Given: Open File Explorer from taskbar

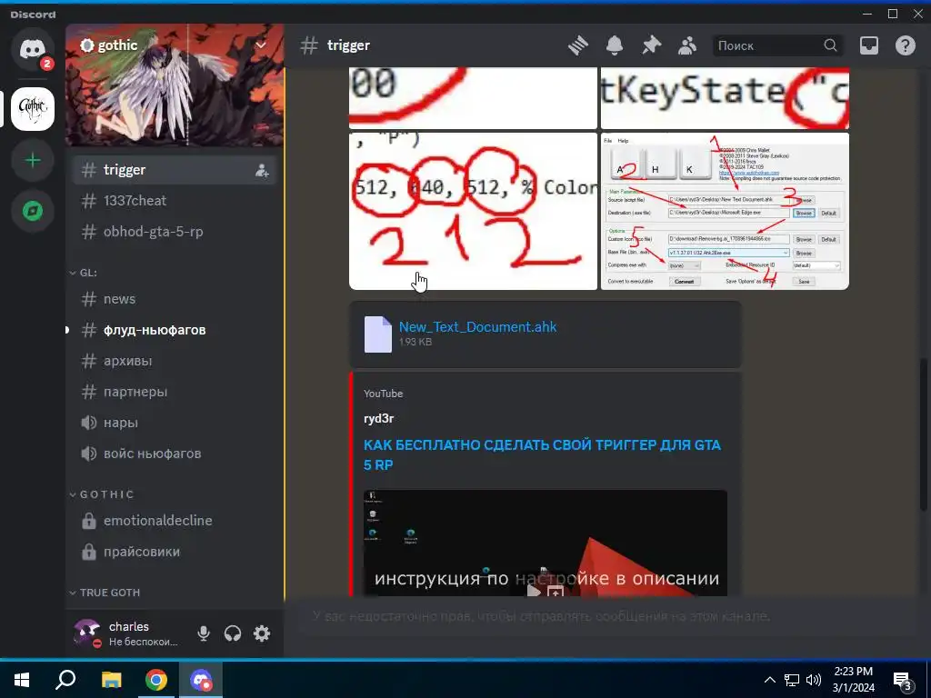Looking at the screenshot, I should (111, 680).
